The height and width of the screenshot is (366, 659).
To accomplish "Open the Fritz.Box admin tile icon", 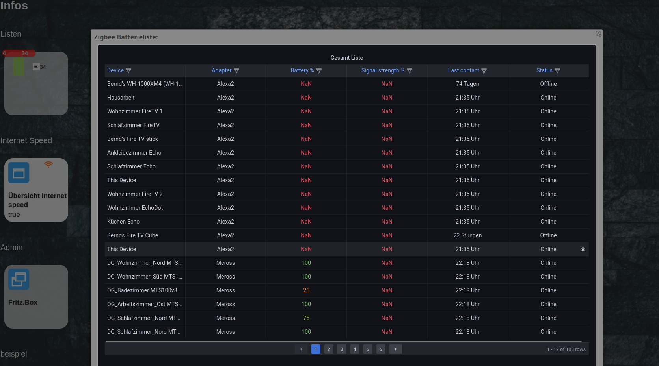I will 19,279.
